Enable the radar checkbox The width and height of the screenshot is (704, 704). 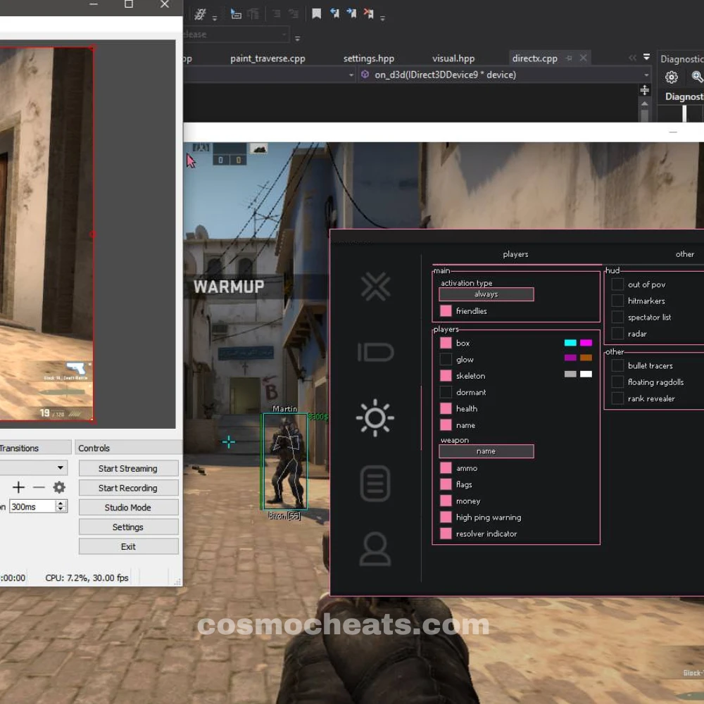(x=617, y=334)
